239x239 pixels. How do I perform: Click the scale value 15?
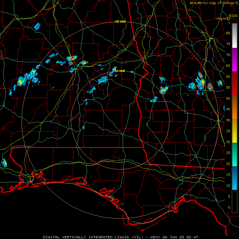228,175
